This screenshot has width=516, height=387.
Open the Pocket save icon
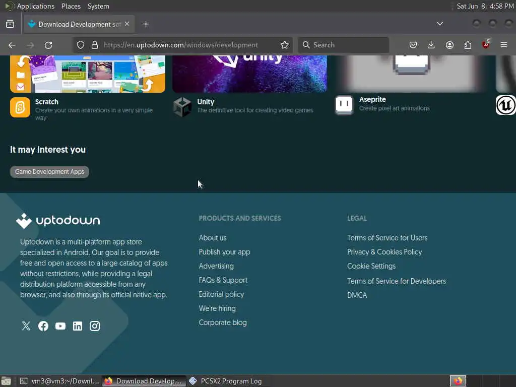[413, 45]
